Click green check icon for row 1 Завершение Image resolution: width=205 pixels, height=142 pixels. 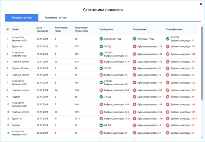(x=135, y=39)
